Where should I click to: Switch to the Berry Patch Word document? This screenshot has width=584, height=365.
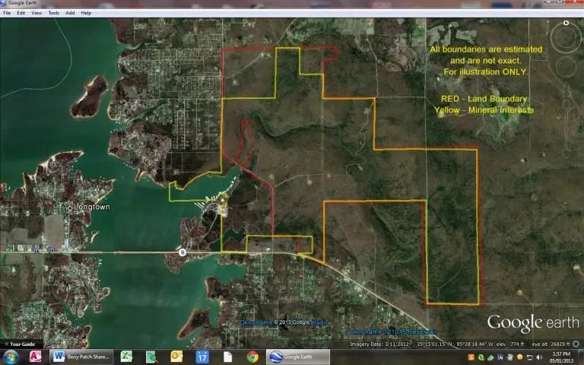pos(81,357)
